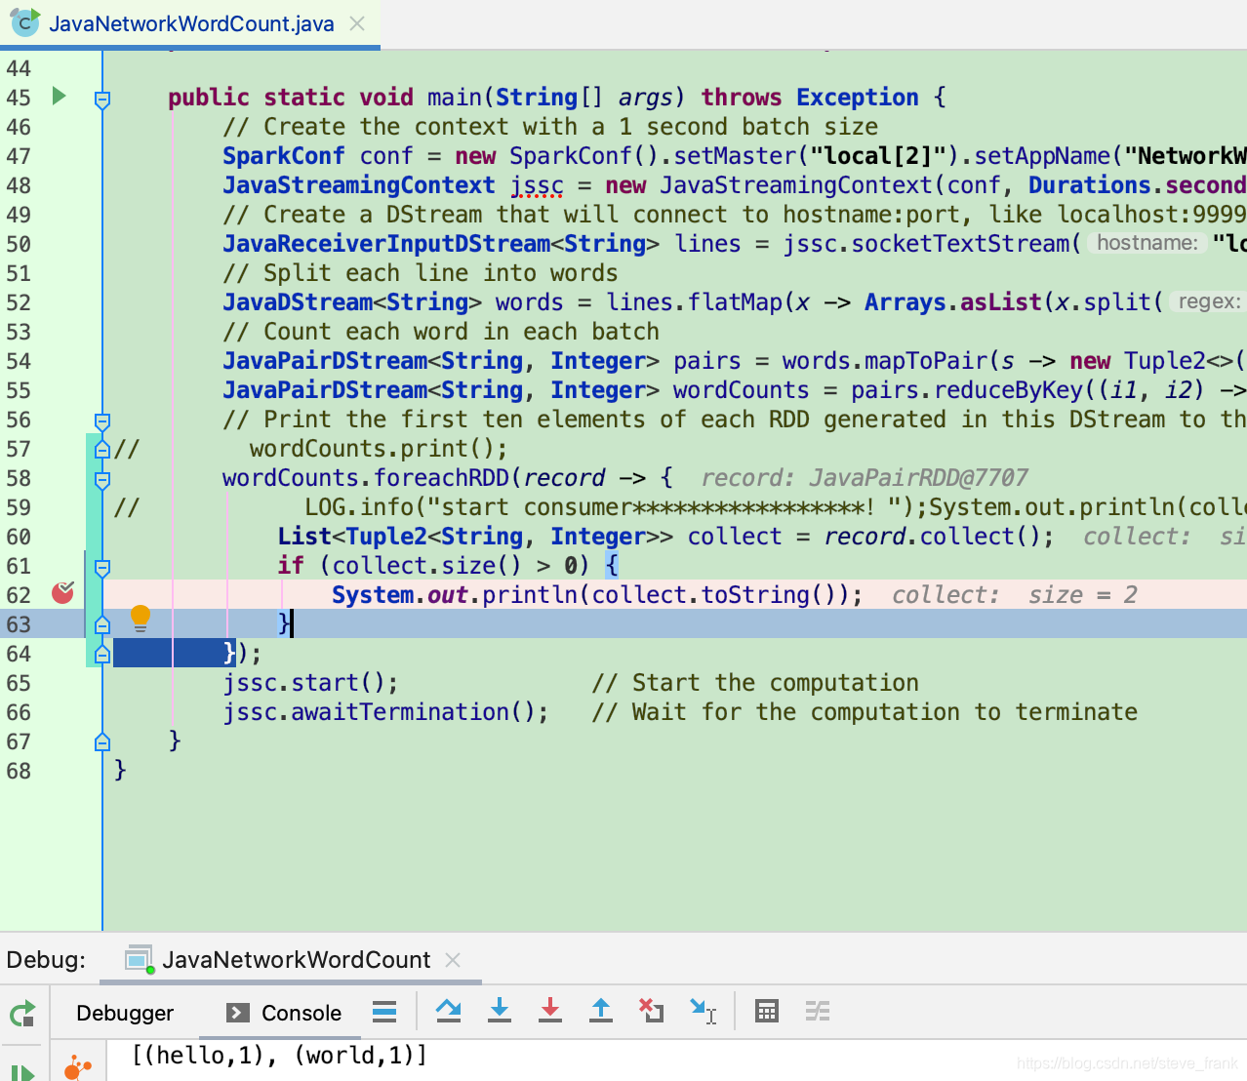Image resolution: width=1247 pixels, height=1081 pixels.
Task: Click the Run to Cursor icon
Action: [703, 1011]
